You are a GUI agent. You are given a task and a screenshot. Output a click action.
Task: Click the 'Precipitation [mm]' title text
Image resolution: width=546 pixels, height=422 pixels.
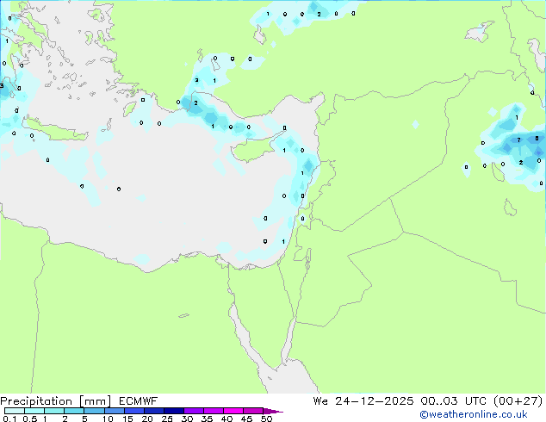coord(55,401)
